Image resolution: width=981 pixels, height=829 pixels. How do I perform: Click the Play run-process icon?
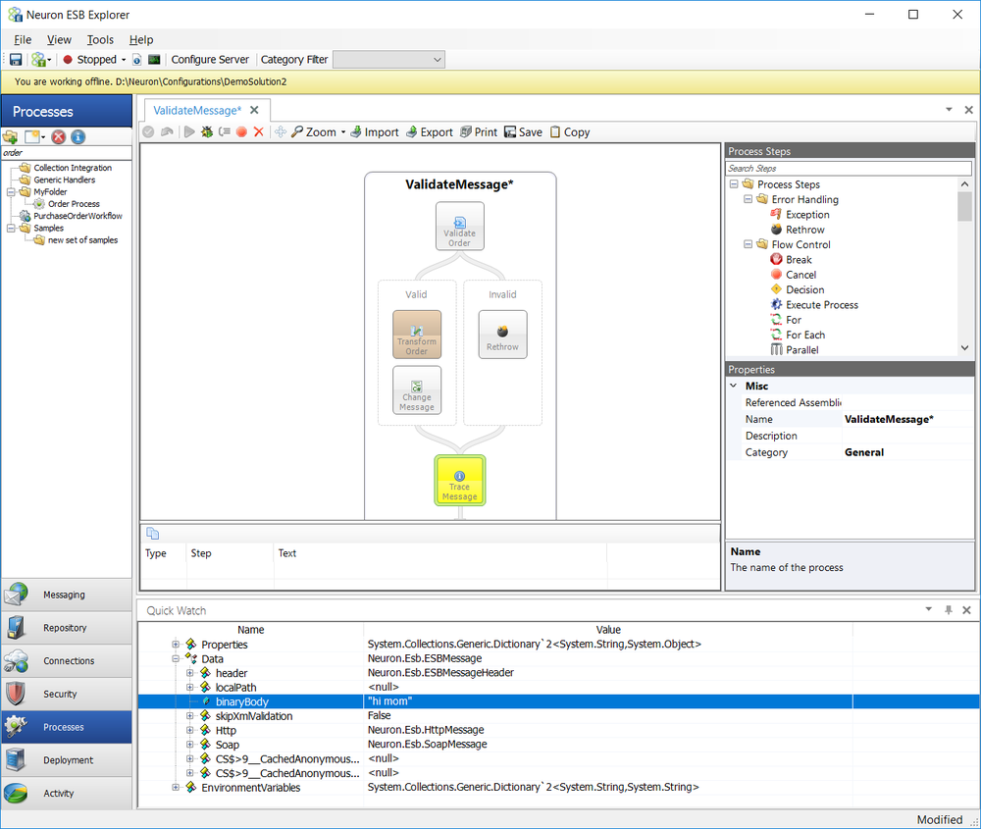point(189,132)
